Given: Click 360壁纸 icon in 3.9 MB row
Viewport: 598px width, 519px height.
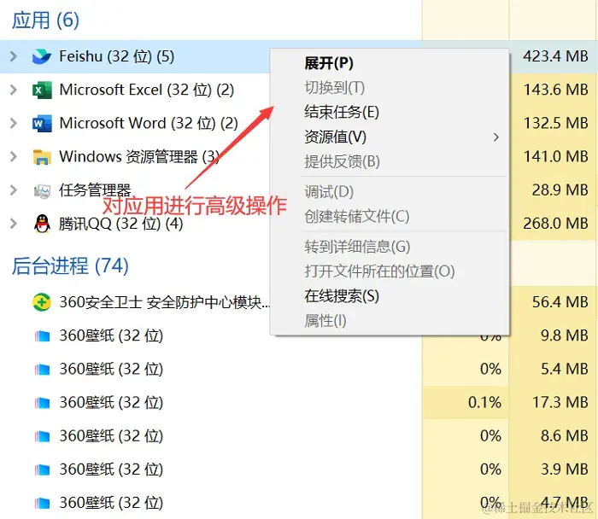Looking at the screenshot, I should (x=43, y=469).
